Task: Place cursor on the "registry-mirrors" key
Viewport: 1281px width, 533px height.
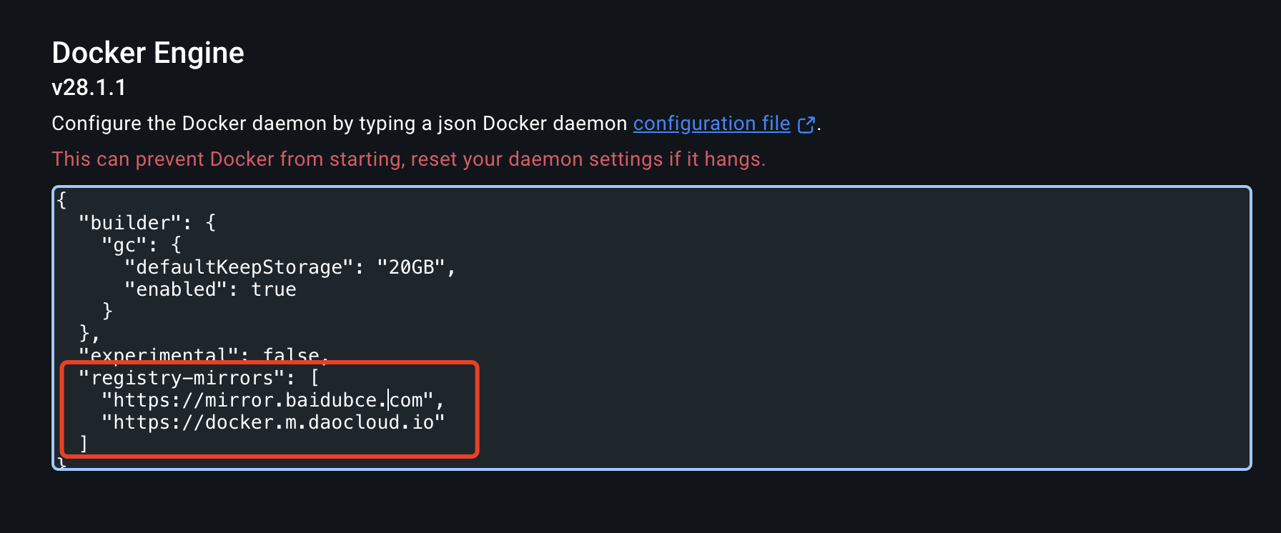Action: tap(182, 378)
